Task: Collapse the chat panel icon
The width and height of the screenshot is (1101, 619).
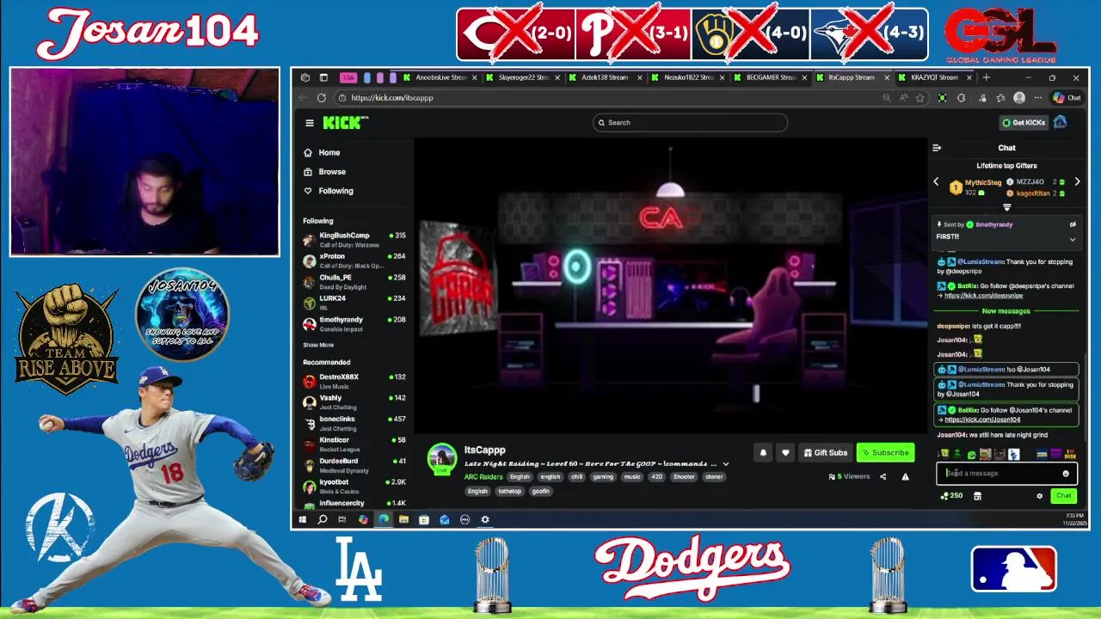Action: tap(937, 148)
